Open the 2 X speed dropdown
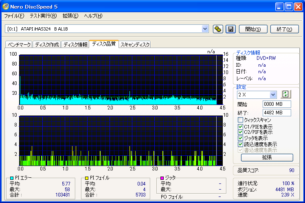 pos(273,95)
